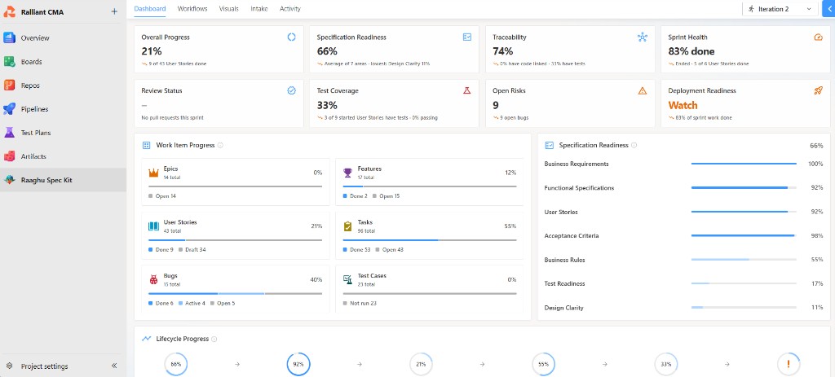Open Raaghu Spec Kit sidebar entry
The height and width of the screenshot is (377, 835).
(63, 180)
